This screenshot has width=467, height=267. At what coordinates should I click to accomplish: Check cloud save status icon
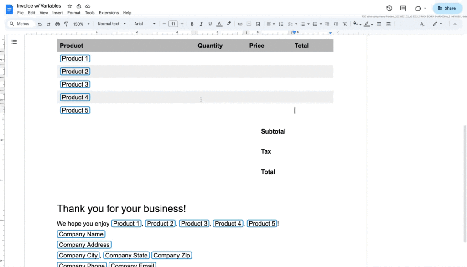88,6
